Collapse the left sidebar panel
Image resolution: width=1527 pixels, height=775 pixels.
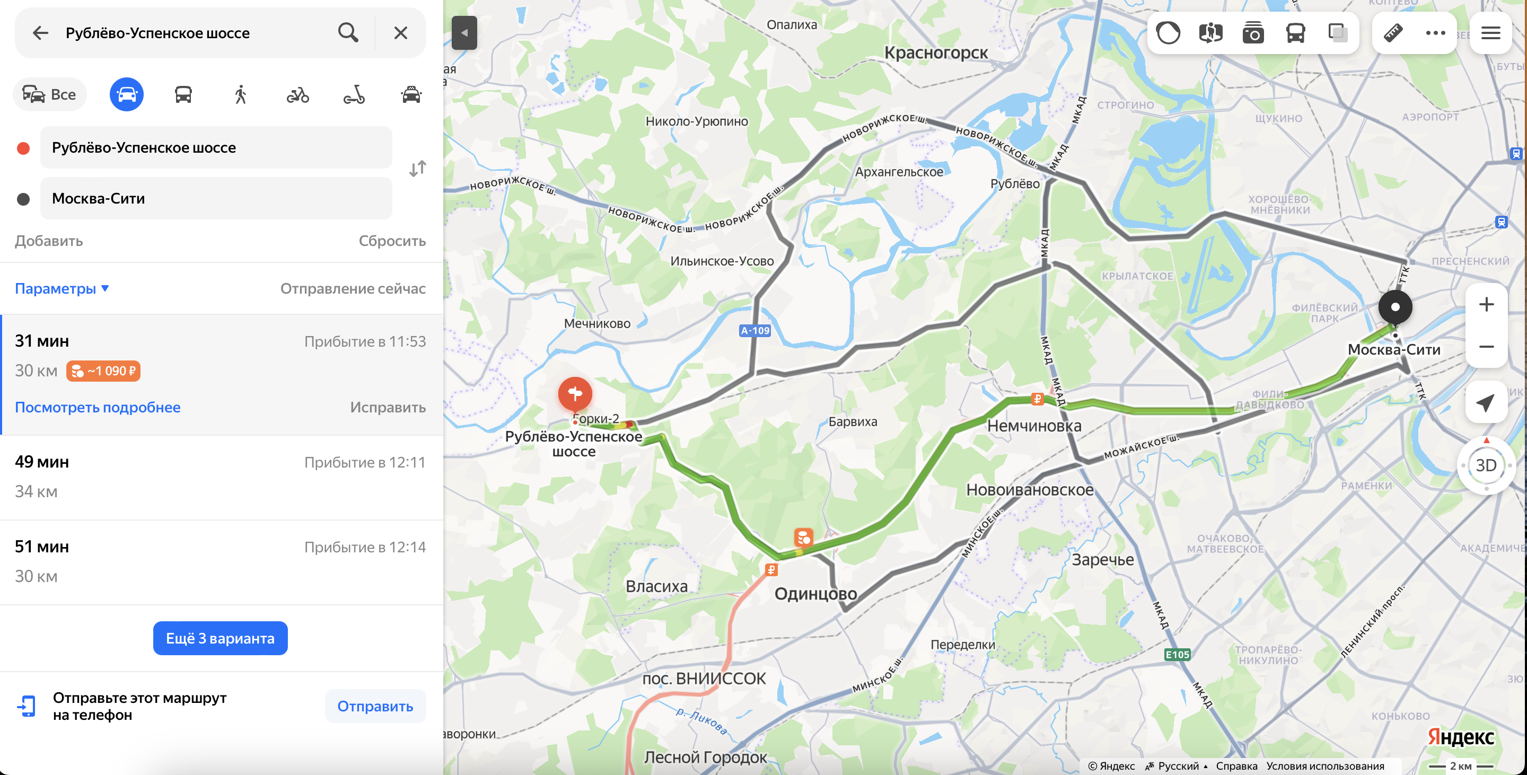tap(464, 32)
